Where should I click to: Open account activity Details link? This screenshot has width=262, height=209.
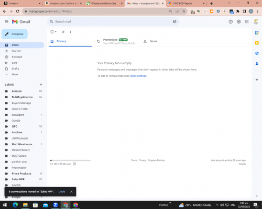(x=242, y=164)
